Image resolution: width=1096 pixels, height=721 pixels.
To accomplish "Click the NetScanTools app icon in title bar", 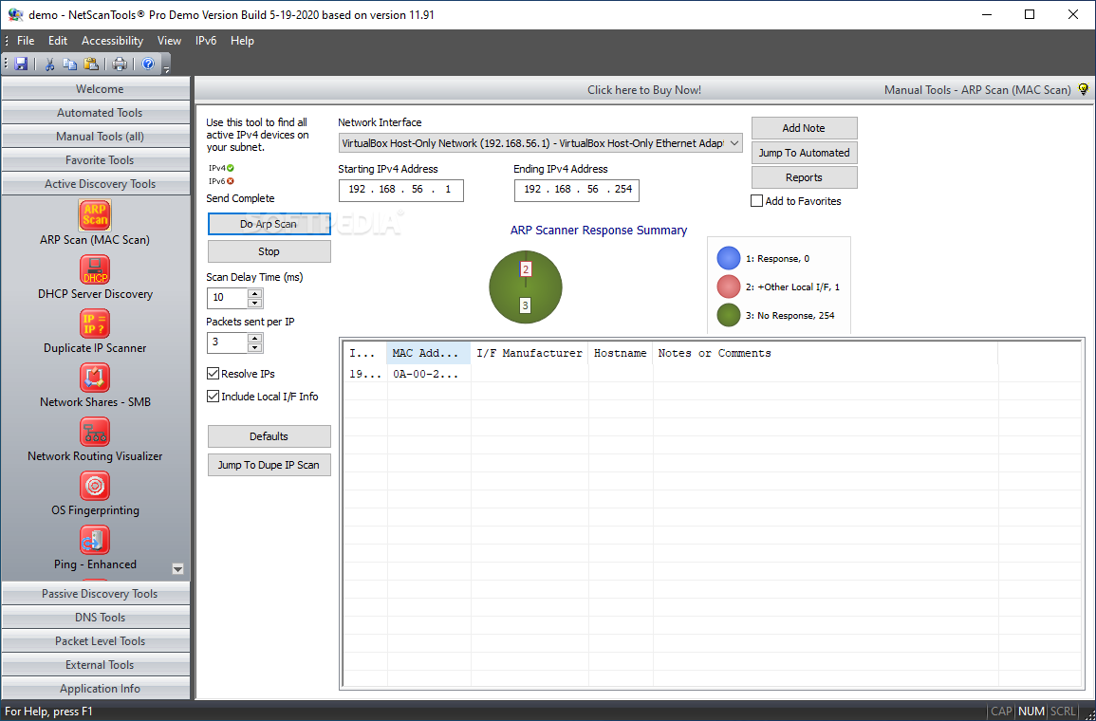I will [x=15, y=14].
